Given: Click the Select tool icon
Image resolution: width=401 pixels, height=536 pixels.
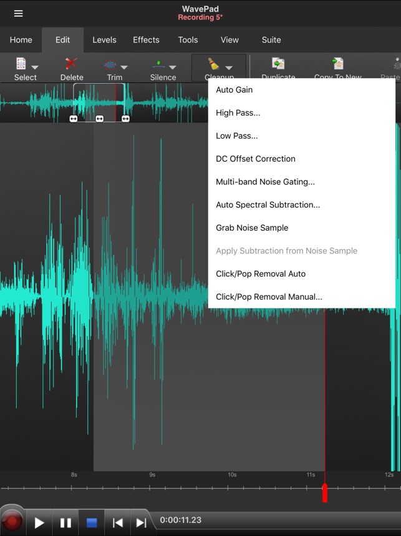Looking at the screenshot, I should 21,64.
